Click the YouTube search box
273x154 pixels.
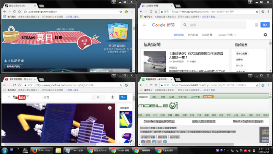[67, 97]
